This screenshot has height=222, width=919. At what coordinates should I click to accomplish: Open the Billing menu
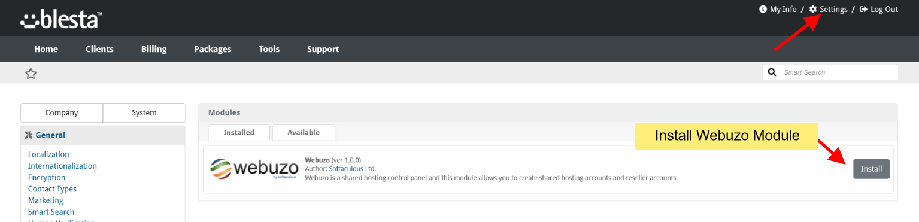click(154, 49)
